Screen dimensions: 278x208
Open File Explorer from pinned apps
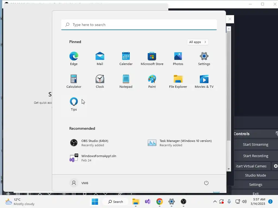pos(178,81)
